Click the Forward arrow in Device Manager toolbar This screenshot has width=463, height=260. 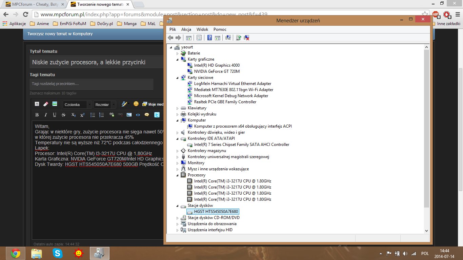click(178, 38)
